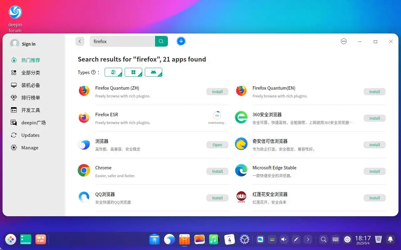Click the green search magnifier button

(161, 41)
